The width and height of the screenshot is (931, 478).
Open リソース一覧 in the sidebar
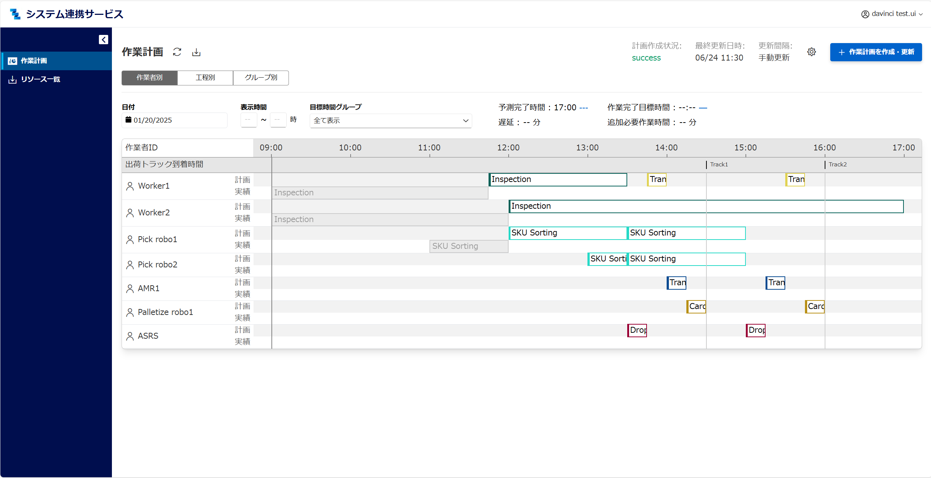click(40, 79)
